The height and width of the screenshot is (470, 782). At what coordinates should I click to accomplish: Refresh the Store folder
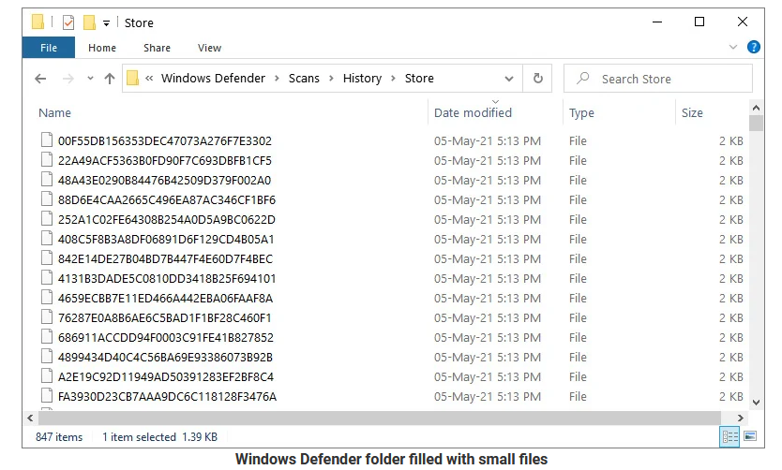[x=537, y=78]
